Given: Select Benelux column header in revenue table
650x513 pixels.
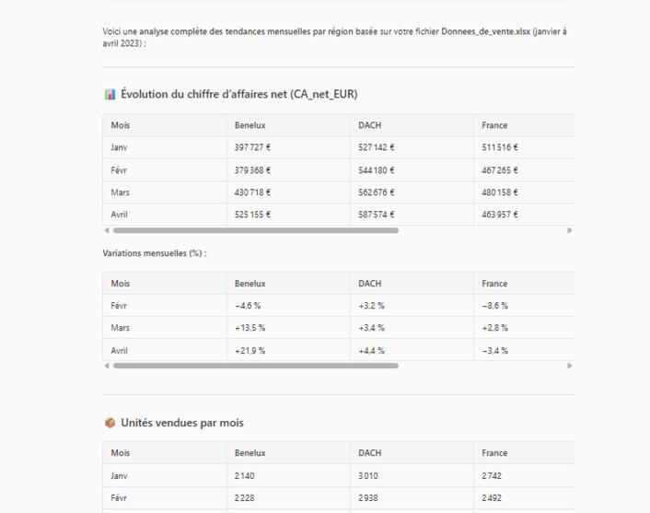Looking at the screenshot, I should [250, 125].
